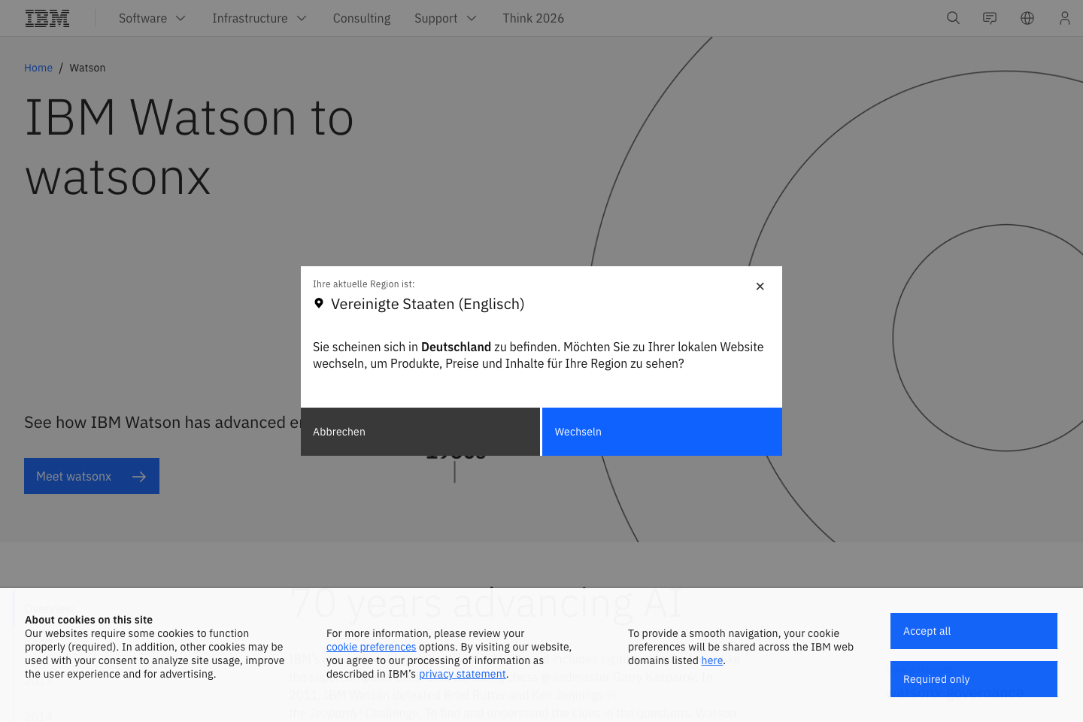Open the chat assistant
The image size is (1083, 722).
(x=989, y=17)
